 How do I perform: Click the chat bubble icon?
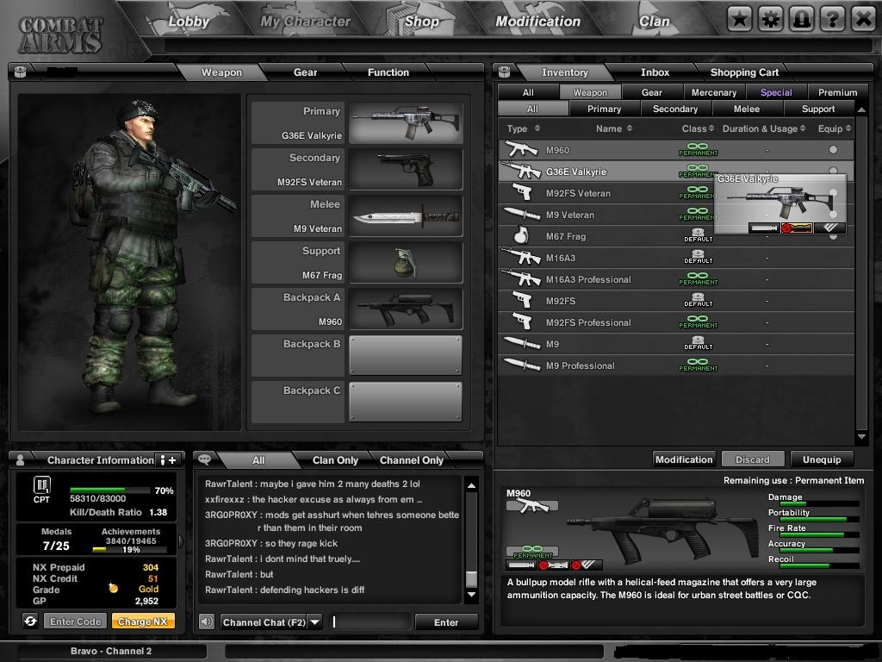click(x=204, y=459)
